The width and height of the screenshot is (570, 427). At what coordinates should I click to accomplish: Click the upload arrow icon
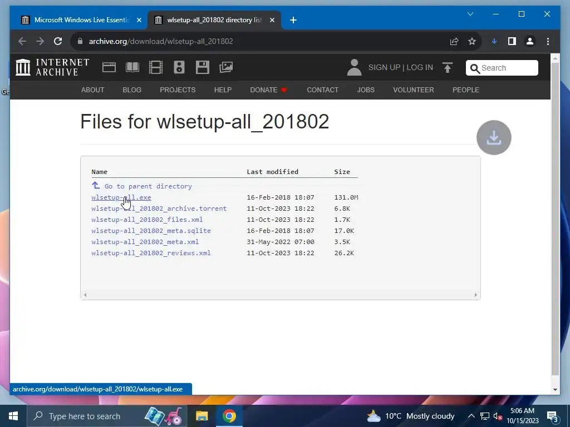[x=448, y=67]
